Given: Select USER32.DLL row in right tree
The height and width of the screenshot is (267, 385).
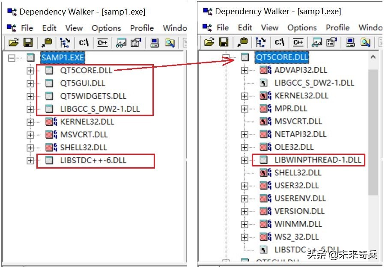Looking at the screenshot, I should point(296,185).
